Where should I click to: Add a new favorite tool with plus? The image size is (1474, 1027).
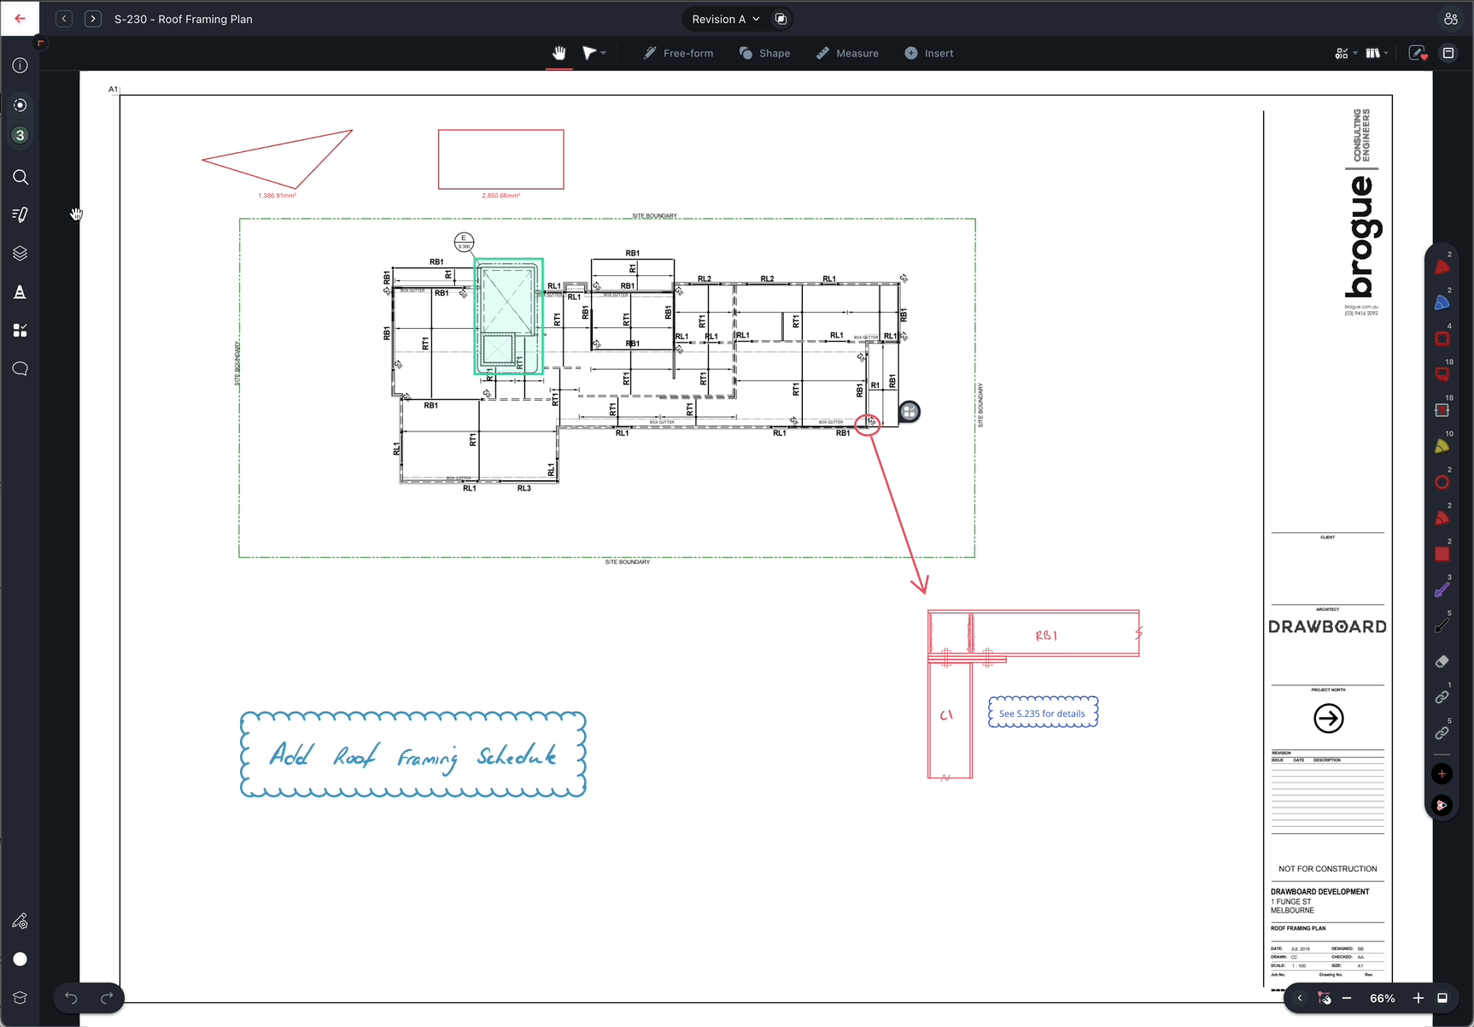coord(1442,774)
